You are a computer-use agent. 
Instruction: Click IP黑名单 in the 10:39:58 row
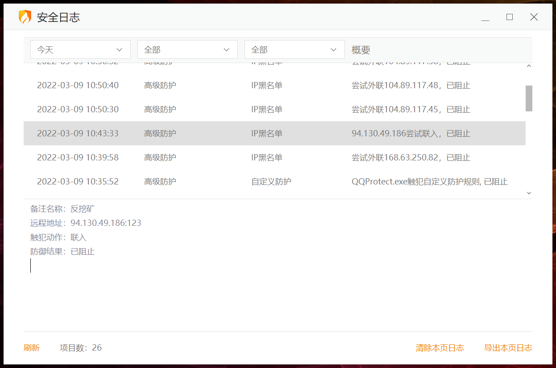click(x=267, y=157)
